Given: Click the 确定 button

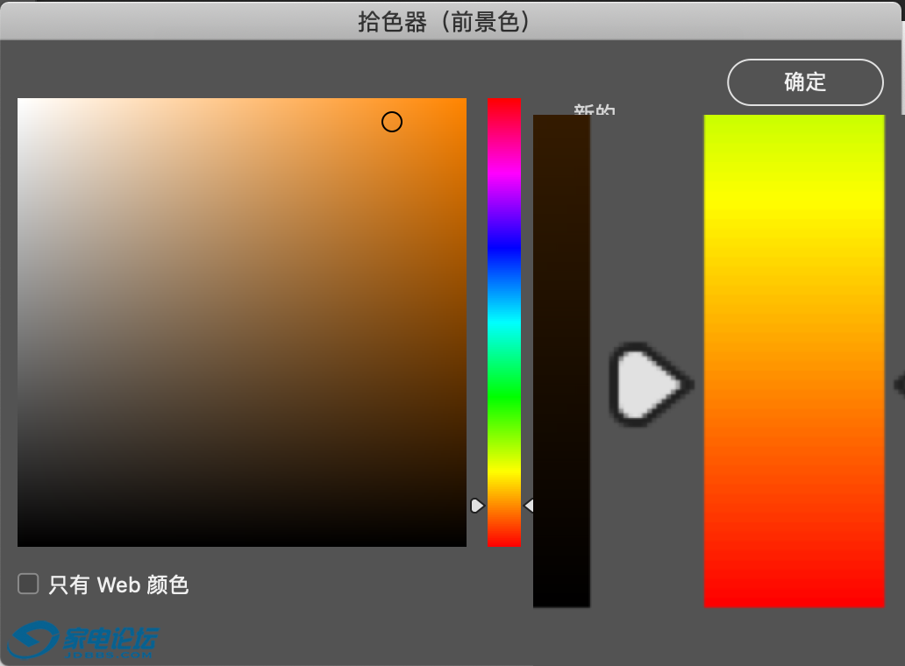Looking at the screenshot, I should [x=805, y=82].
